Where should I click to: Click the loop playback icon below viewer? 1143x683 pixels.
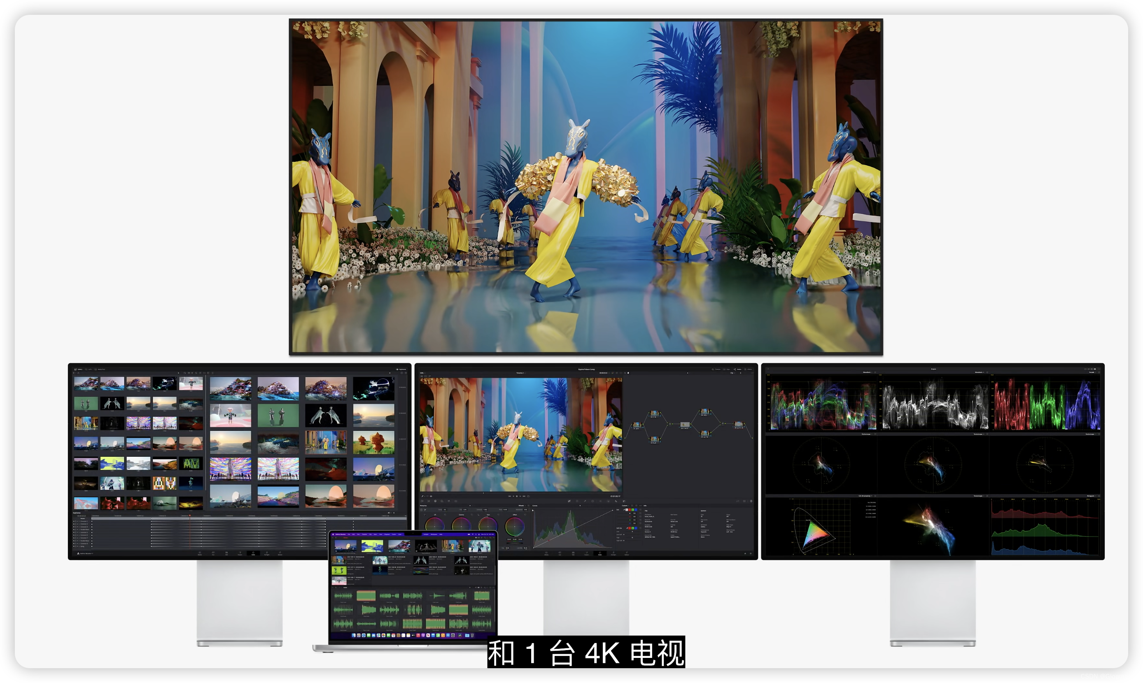(x=529, y=497)
